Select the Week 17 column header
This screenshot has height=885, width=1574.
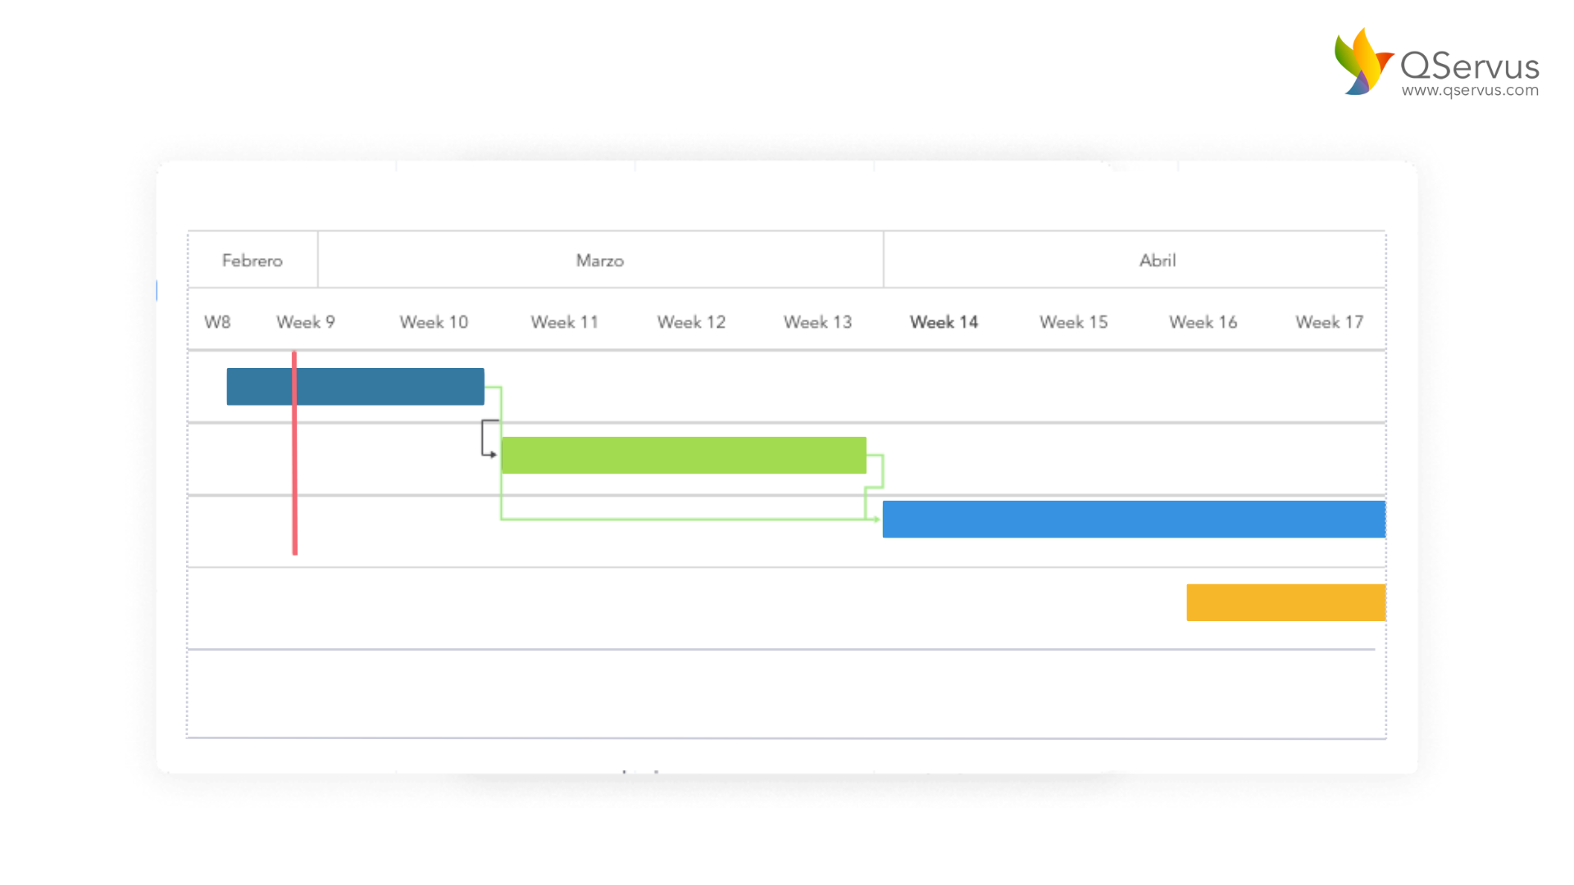pos(1329,322)
